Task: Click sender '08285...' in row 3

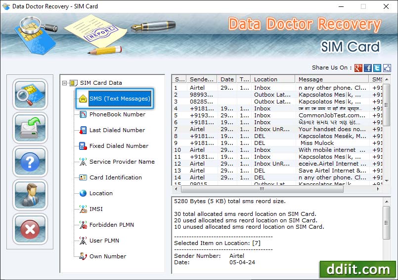Action: point(201,102)
